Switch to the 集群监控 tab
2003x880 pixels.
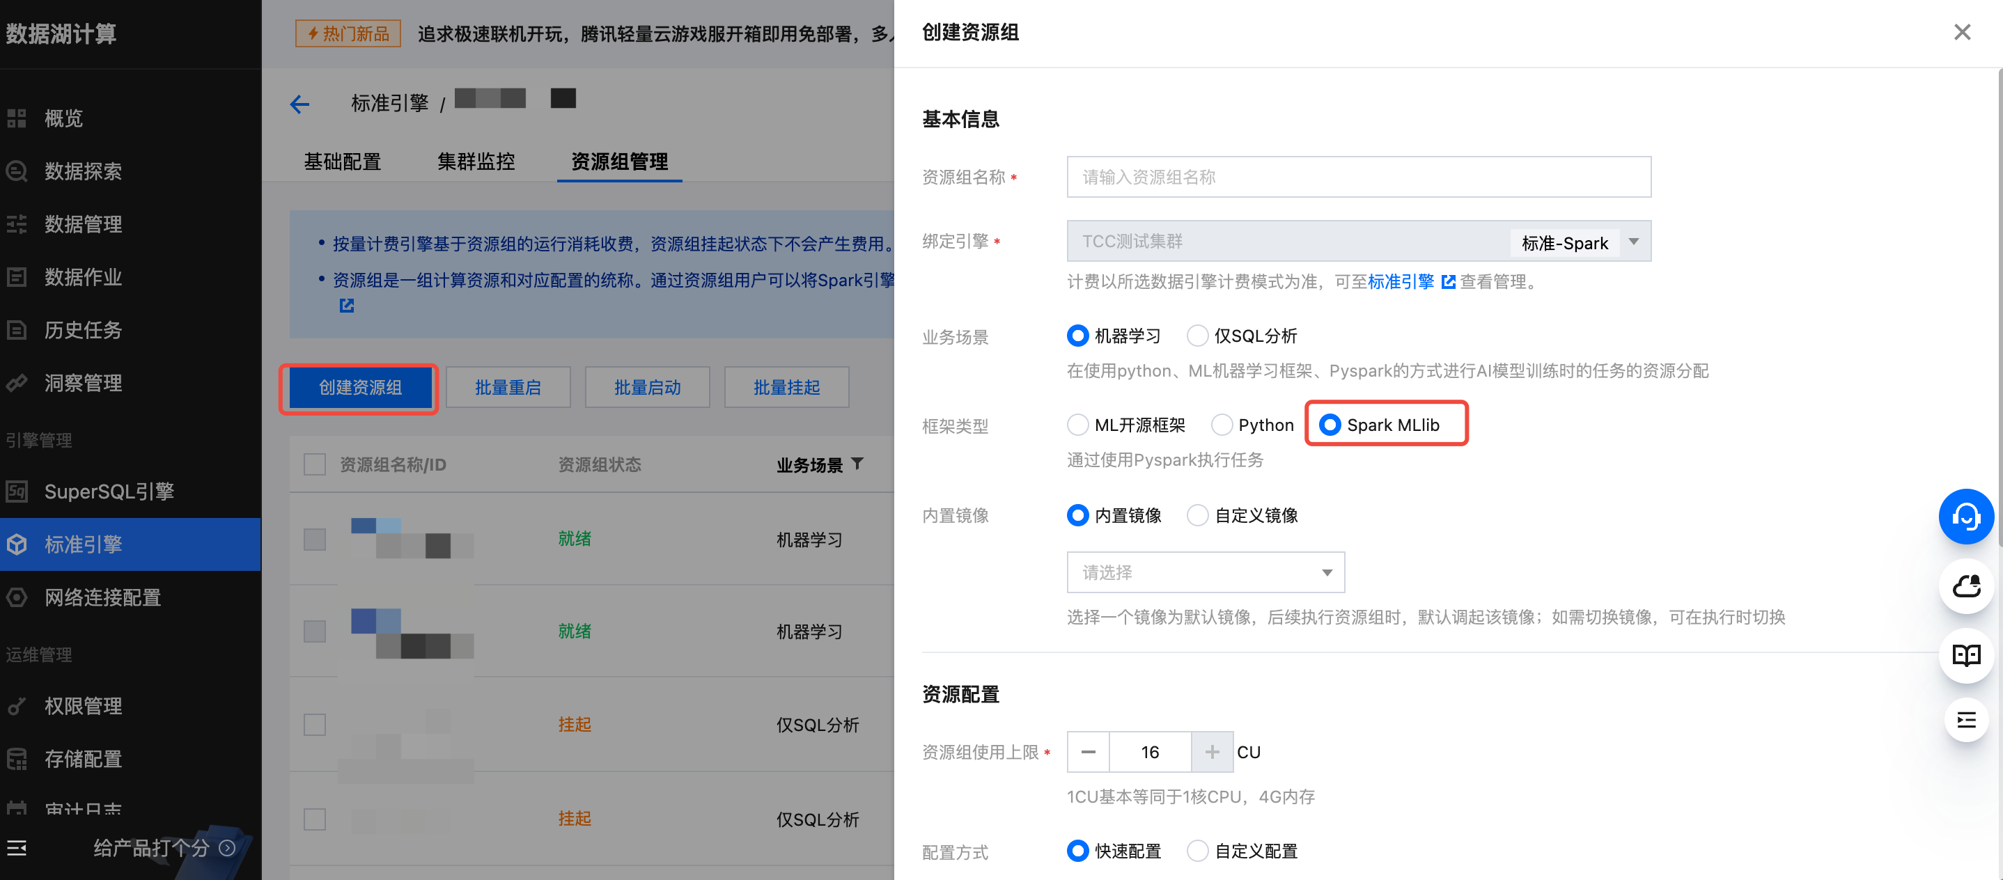pyautogui.click(x=476, y=162)
